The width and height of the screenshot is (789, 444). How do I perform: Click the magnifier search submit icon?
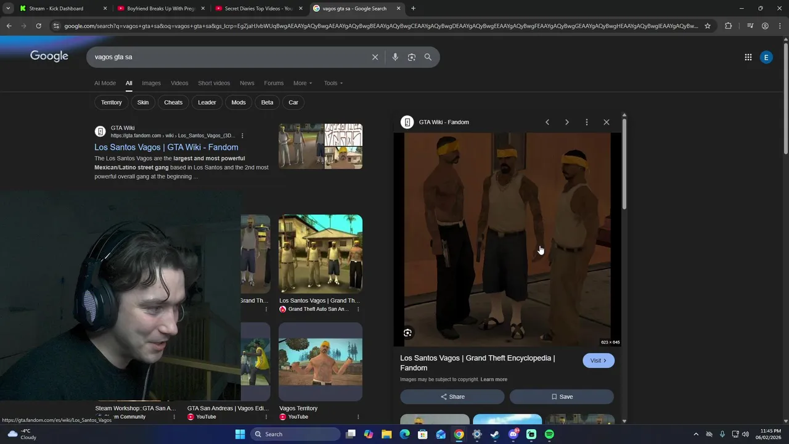point(428,57)
